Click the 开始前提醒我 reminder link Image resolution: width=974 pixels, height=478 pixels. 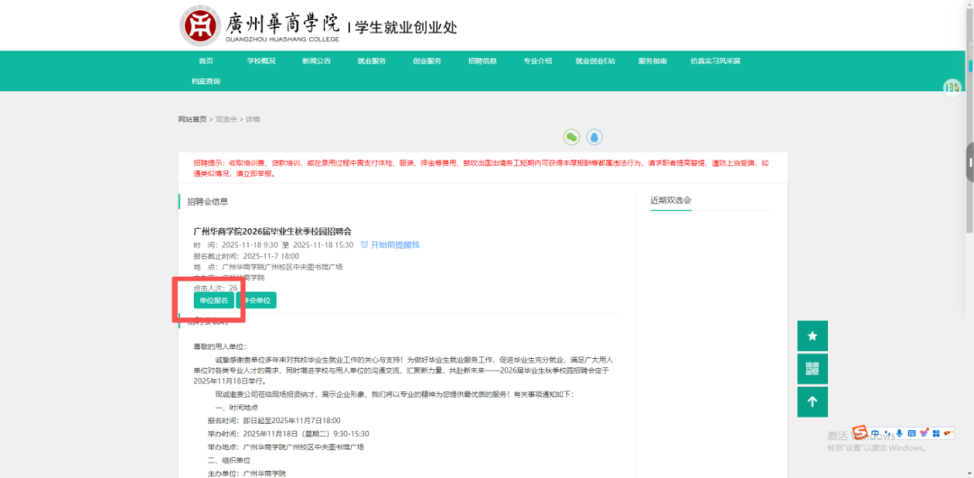pos(390,244)
